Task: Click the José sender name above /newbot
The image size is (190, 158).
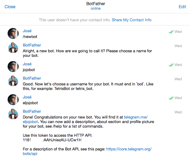Action: click(x=27, y=31)
